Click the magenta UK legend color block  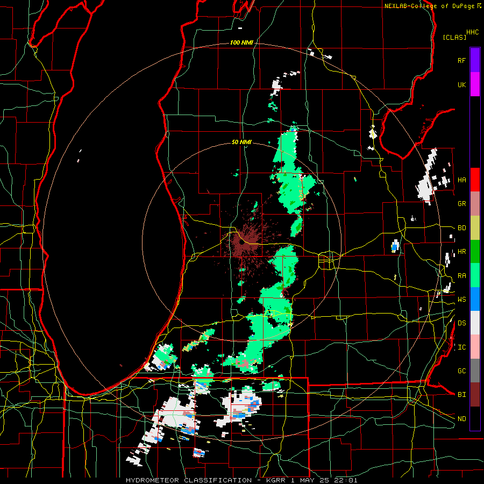475,84
